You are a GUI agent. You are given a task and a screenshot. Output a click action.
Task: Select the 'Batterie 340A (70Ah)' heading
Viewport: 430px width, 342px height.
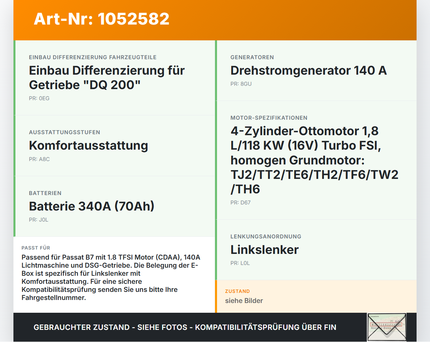(x=92, y=206)
